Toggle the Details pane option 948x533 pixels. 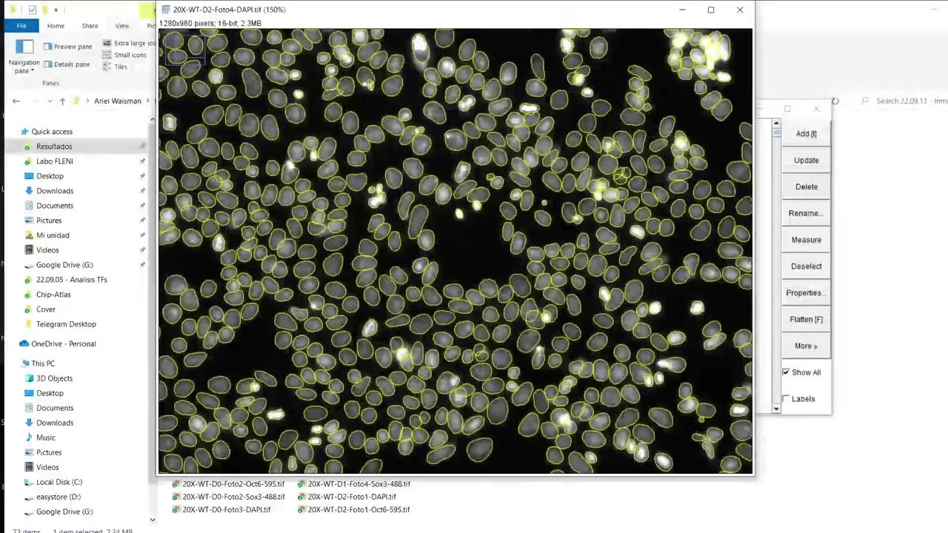67,64
